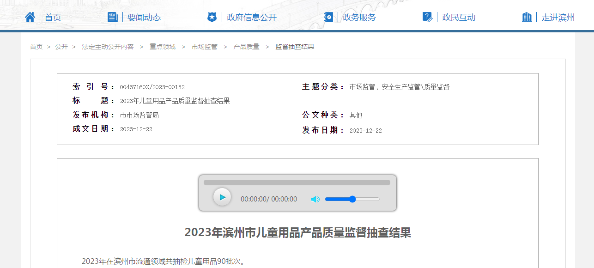The width and height of the screenshot is (594, 268).
Task: Click the home house icon in navigation
Action: 30,17
